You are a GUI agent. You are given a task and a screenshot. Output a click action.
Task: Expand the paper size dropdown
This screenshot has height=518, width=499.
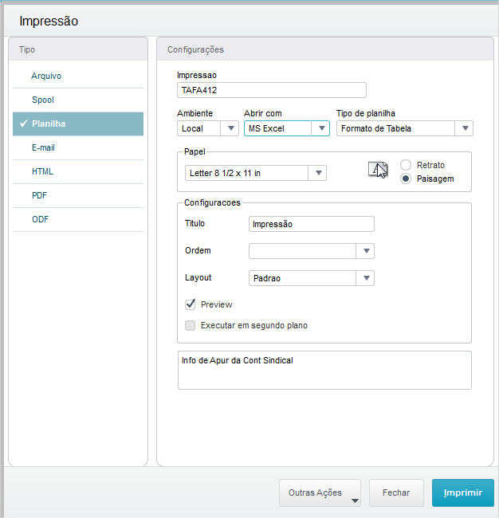point(317,173)
